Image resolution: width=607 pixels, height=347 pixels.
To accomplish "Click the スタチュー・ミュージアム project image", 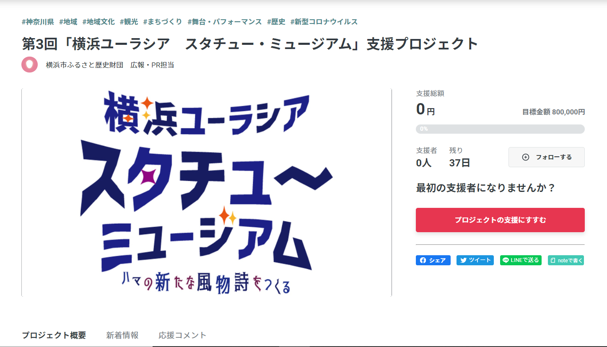I will click(x=207, y=192).
